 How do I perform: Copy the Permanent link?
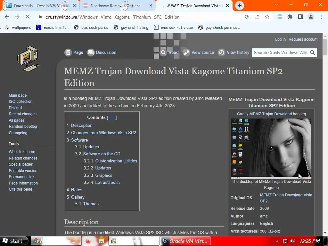click(21, 177)
